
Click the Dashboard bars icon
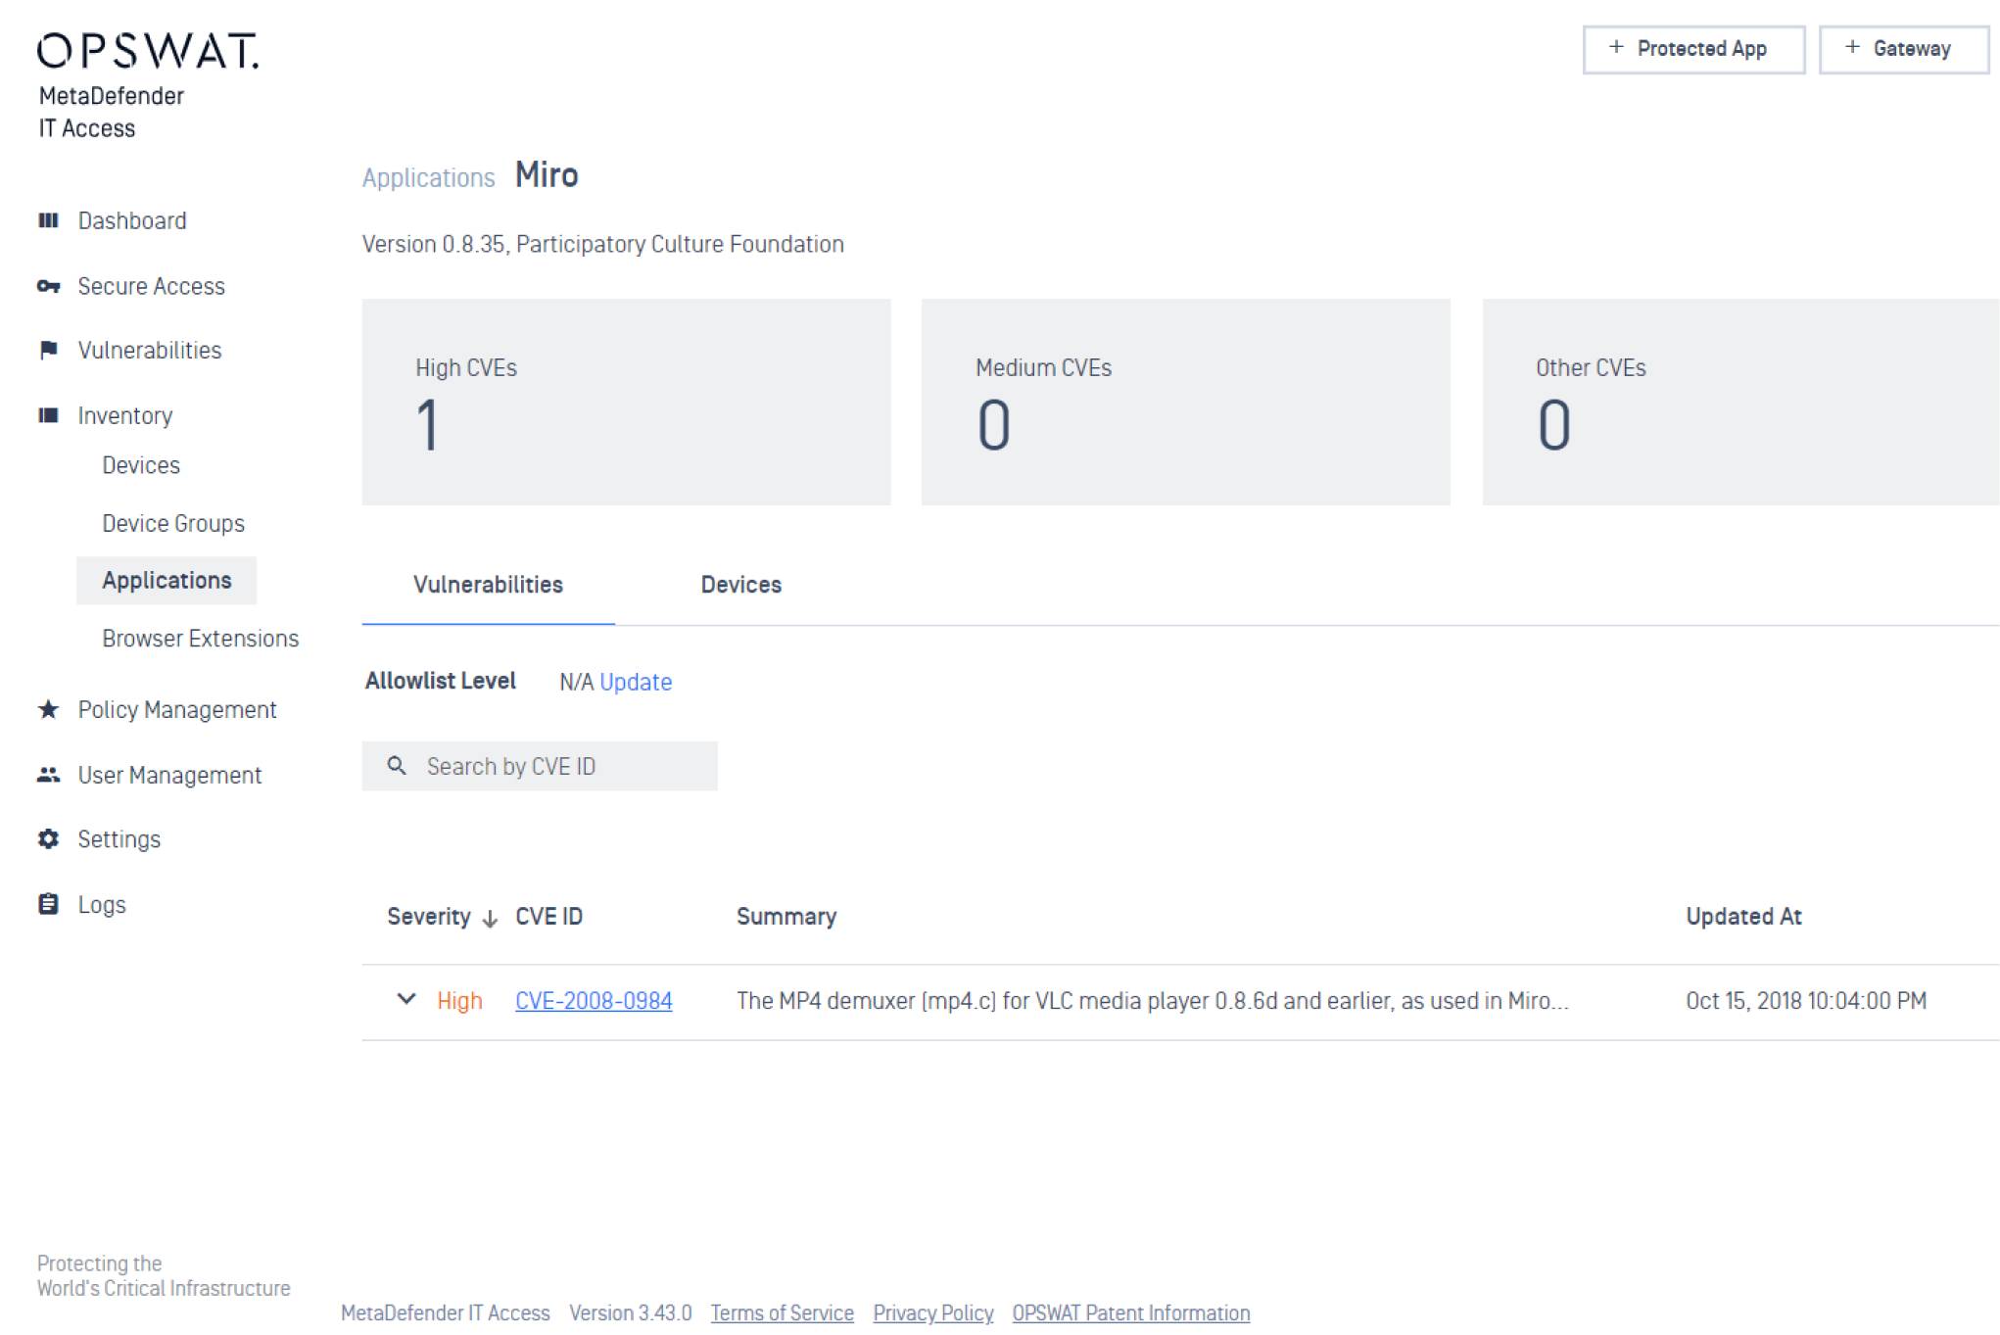tap(48, 220)
